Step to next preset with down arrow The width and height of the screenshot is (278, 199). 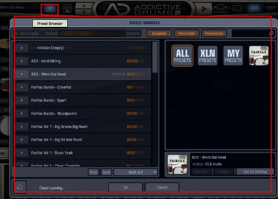84,12
